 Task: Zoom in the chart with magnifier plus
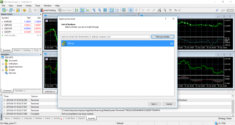tap(94, 10)
